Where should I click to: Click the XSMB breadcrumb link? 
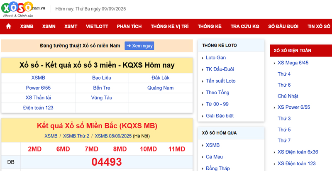[51, 136]
